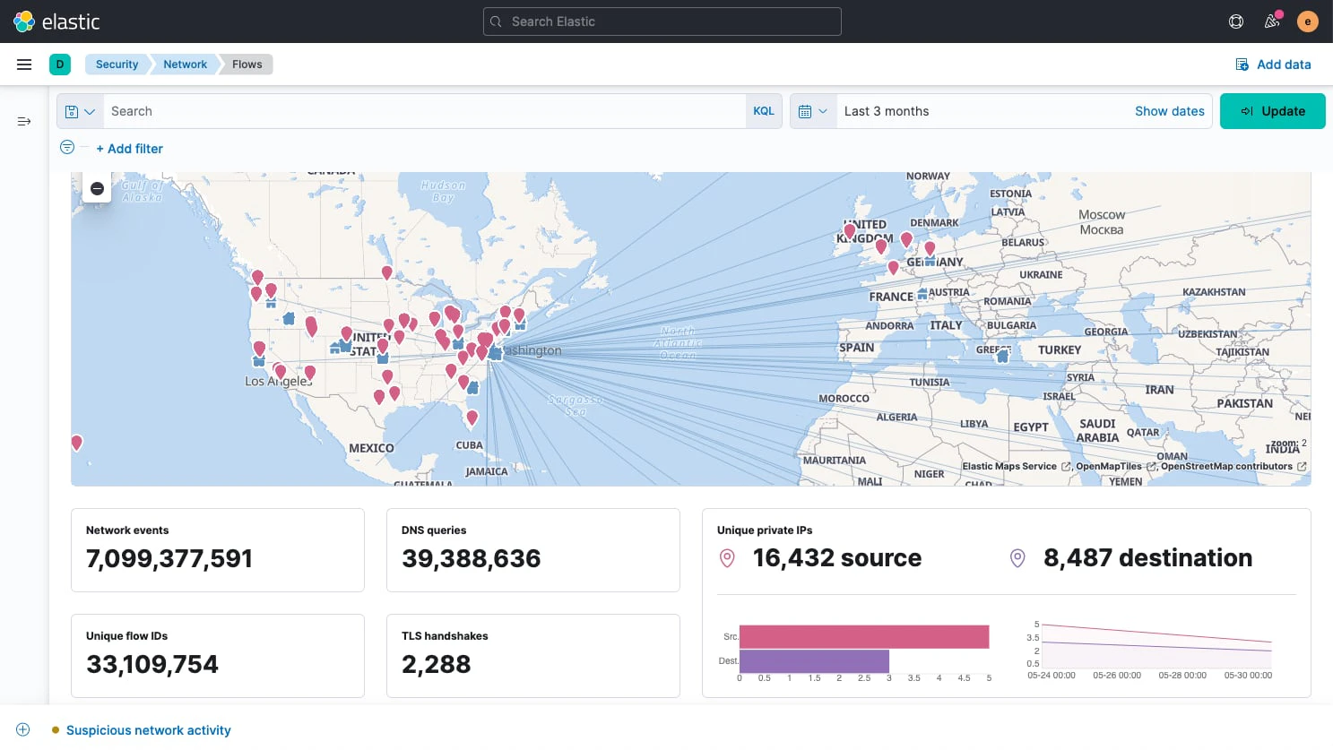Viewport: 1333px width, 750px height.
Task: Open the Last 3 months range selector
Action: pos(887,110)
